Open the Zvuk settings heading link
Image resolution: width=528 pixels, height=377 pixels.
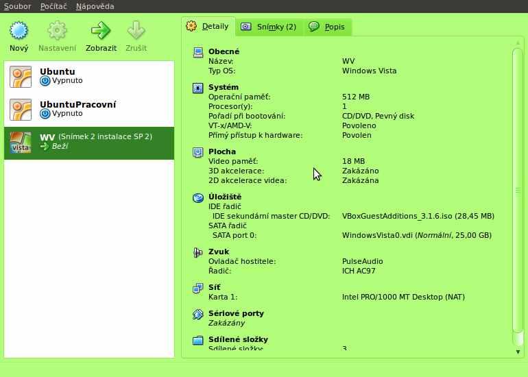coord(219,252)
